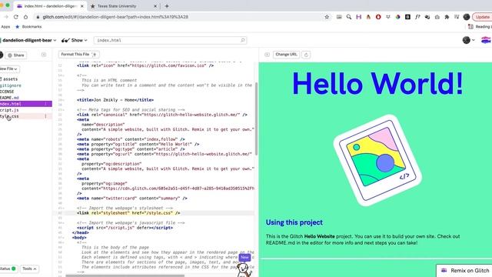This screenshot has height=277, width=492.
Task: Fold the comment block at line 14
Action: point(63,75)
